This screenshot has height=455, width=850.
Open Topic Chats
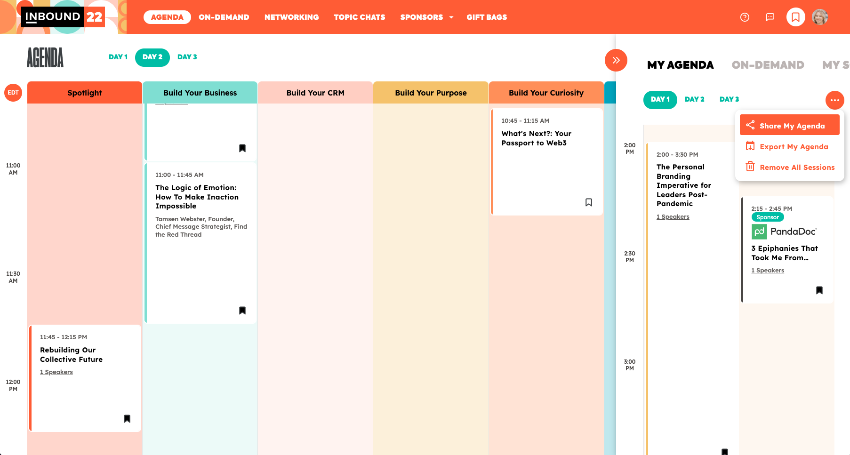pos(360,17)
